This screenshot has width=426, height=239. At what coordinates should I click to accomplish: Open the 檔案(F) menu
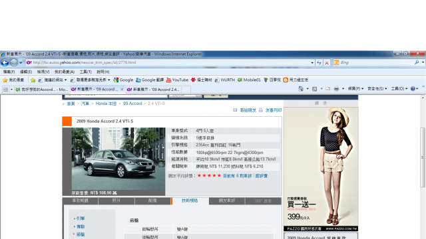(9, 72)
